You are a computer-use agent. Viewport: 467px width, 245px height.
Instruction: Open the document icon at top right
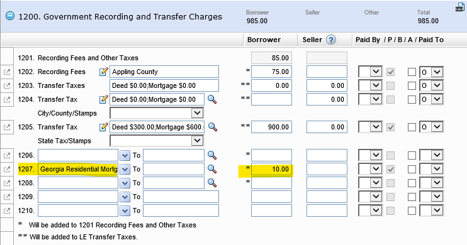[x=460, y=7]
